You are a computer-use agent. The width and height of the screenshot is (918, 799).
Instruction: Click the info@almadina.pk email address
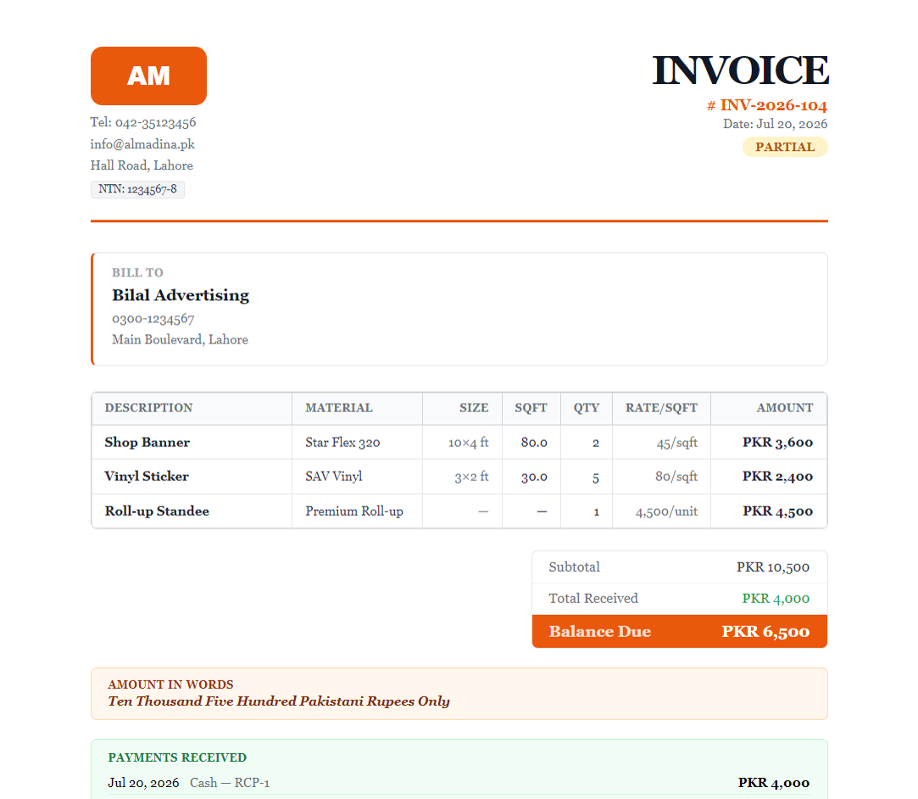[x=142, y=144]
